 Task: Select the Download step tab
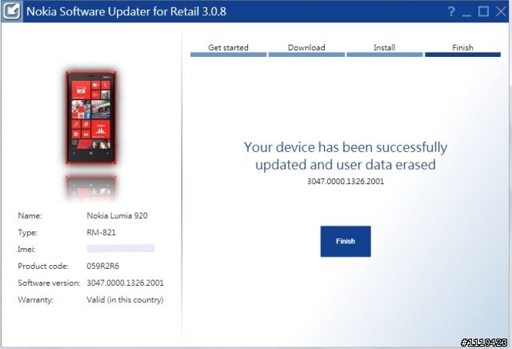(306, 50)
